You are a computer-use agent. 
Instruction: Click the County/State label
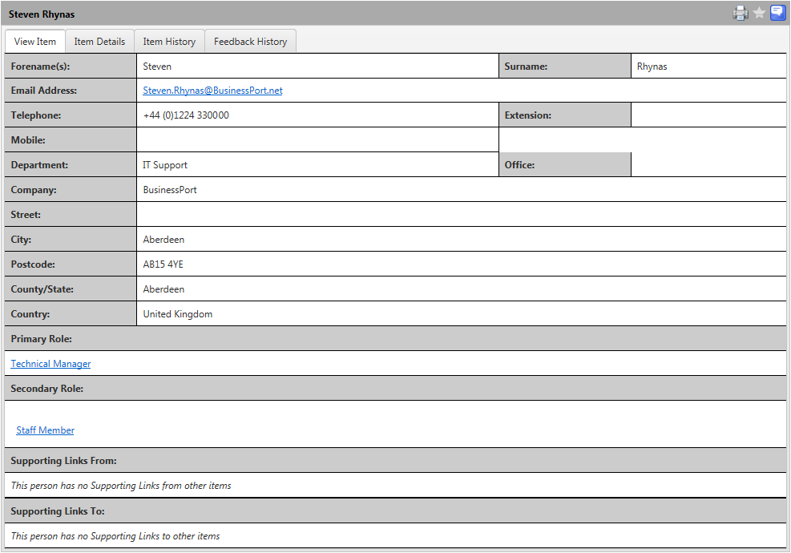(x=42, y=289)
